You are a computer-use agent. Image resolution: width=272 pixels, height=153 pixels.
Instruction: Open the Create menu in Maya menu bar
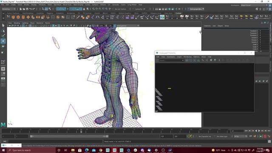(13, 5)
